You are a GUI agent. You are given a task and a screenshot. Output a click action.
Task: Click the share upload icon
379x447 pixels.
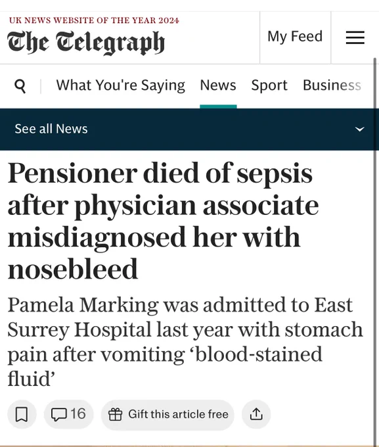256,414
